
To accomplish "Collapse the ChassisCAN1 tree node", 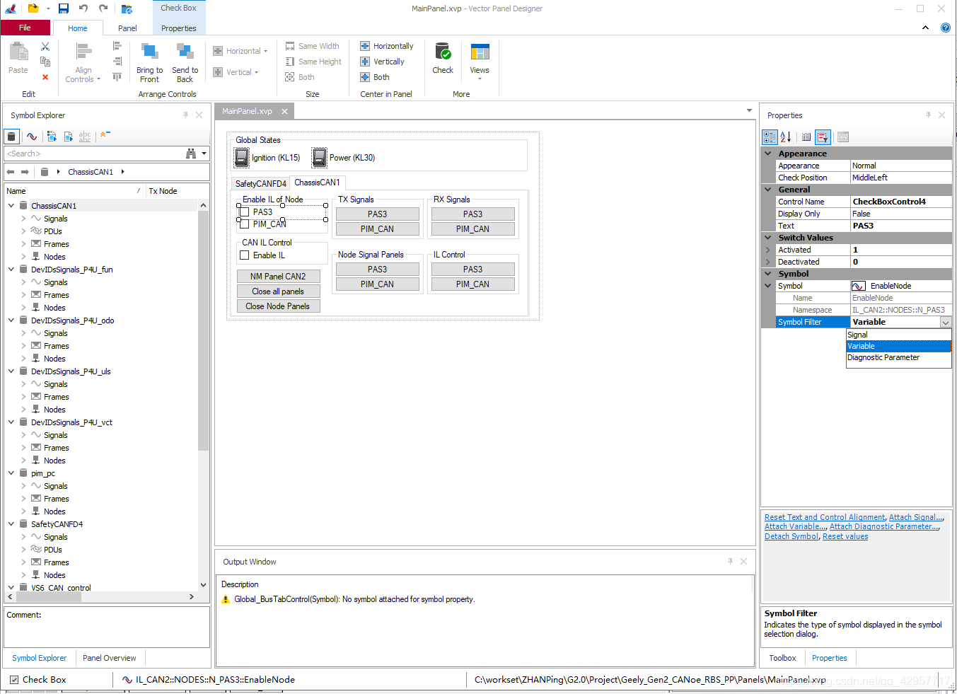I will coord(11,206).
